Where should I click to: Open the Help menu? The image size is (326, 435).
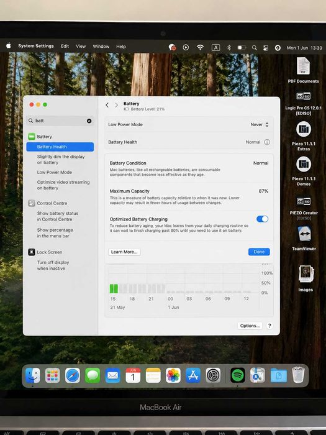click(x=121, y=47)
